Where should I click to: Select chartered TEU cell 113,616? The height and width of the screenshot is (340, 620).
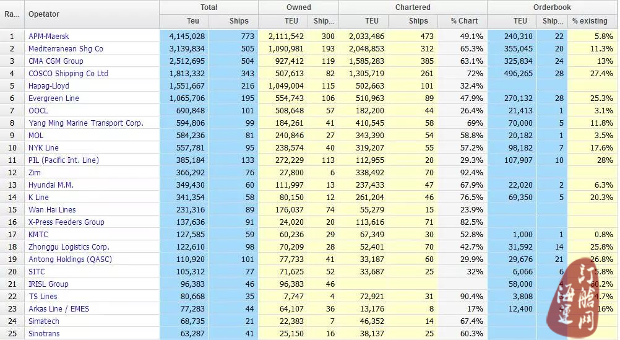363,222
